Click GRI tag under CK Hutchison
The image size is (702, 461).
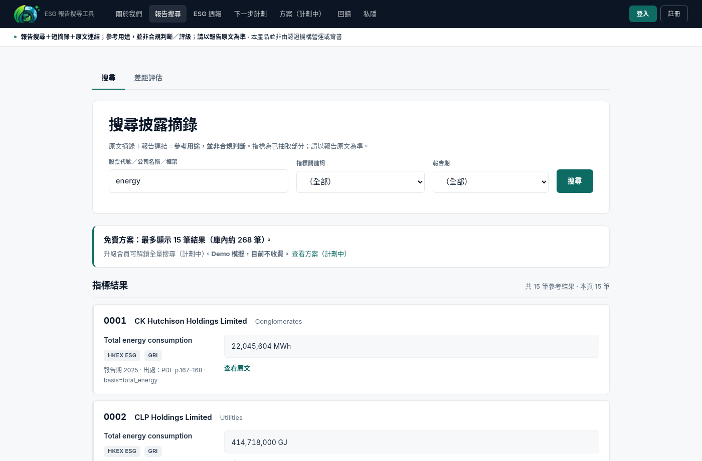153,355
